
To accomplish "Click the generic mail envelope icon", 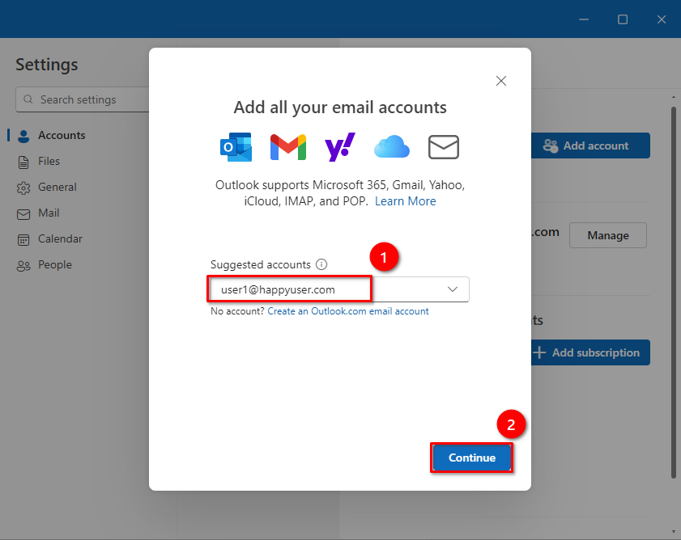I will click(x=444, y=147).
